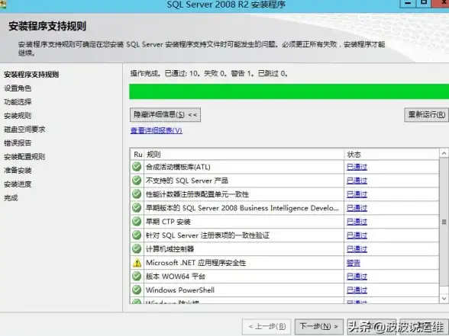Collapse details with 隐藏详细信息(S) << button

(165, 115)
